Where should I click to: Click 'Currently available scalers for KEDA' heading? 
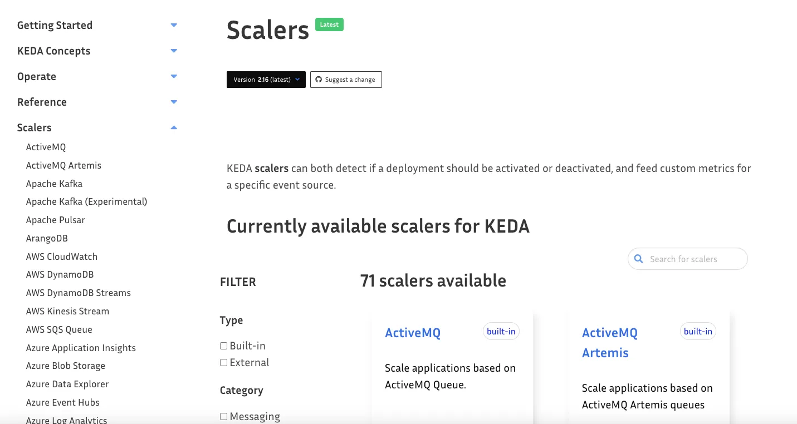[378, 226]
